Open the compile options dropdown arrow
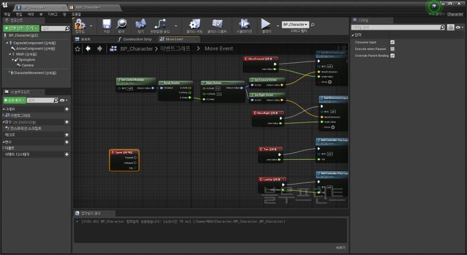 [91, 26]
